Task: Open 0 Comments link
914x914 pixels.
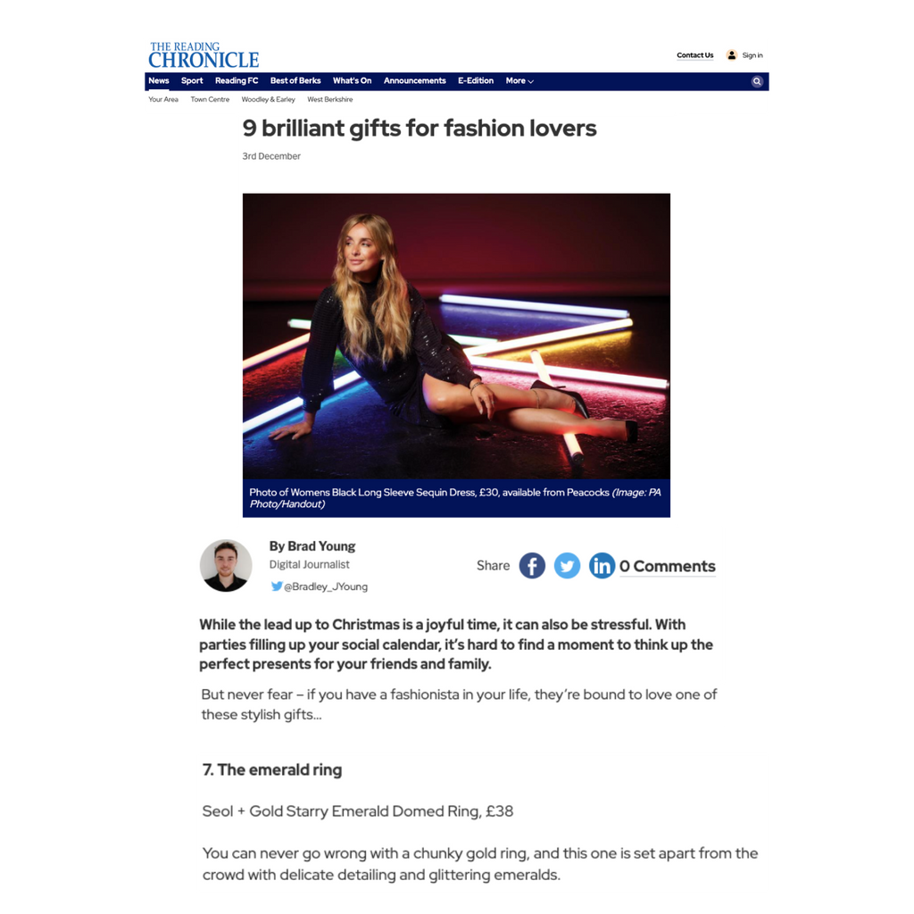Action: [x=668, y=566]
